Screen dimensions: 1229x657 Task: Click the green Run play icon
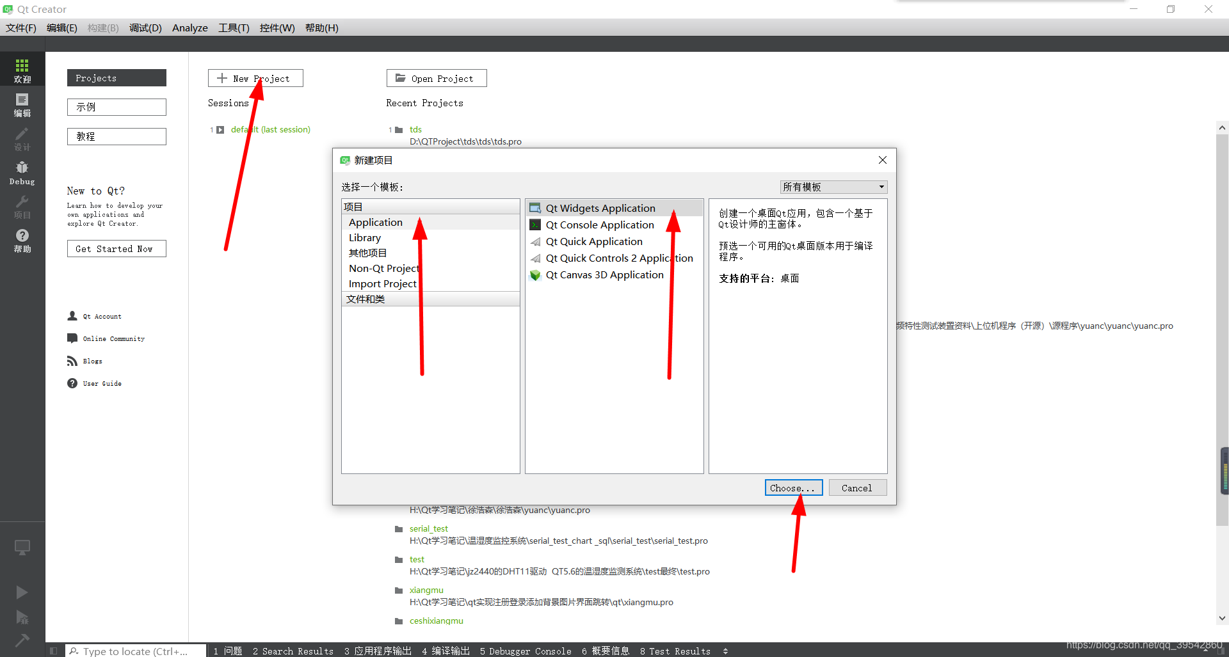[x=22, y=592]
